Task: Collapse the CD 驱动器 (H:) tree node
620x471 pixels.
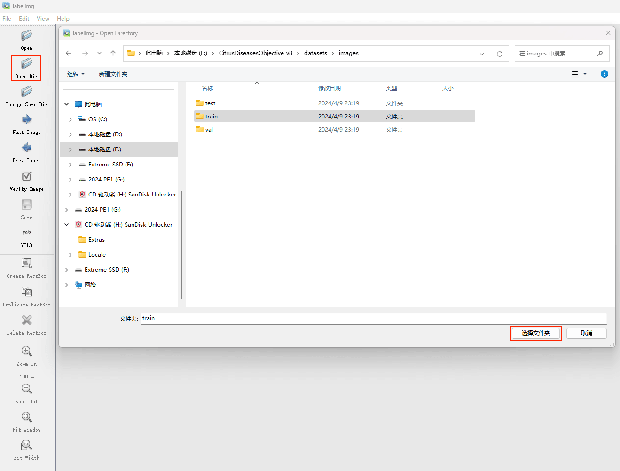Action: pos(67,225)
